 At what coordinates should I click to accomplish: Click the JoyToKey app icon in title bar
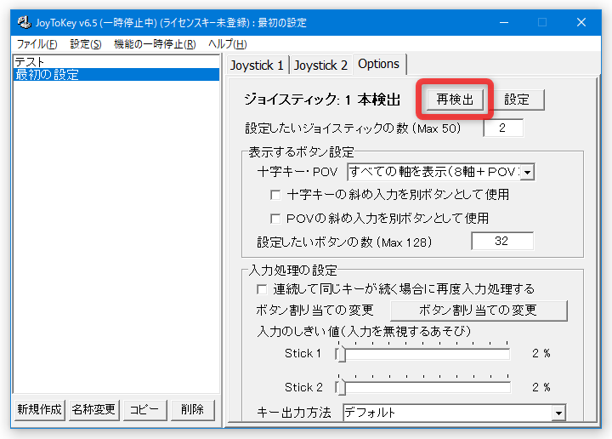[24, 22]
